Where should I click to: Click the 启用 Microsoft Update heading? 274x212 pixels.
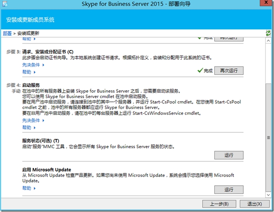(47, 170)
